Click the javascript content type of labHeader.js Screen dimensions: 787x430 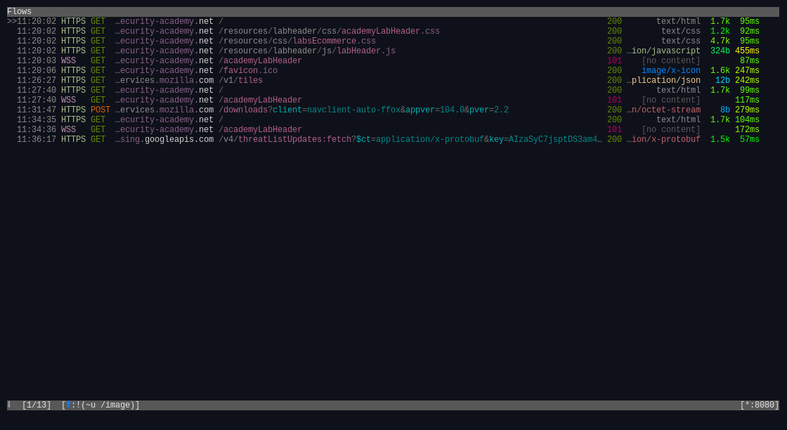[x=663, y=51]
